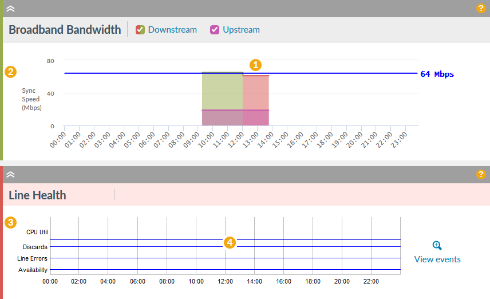490x299 pixels.
Task: Click the Broadband Bandwidth panel title
Action: pos(65,30)
